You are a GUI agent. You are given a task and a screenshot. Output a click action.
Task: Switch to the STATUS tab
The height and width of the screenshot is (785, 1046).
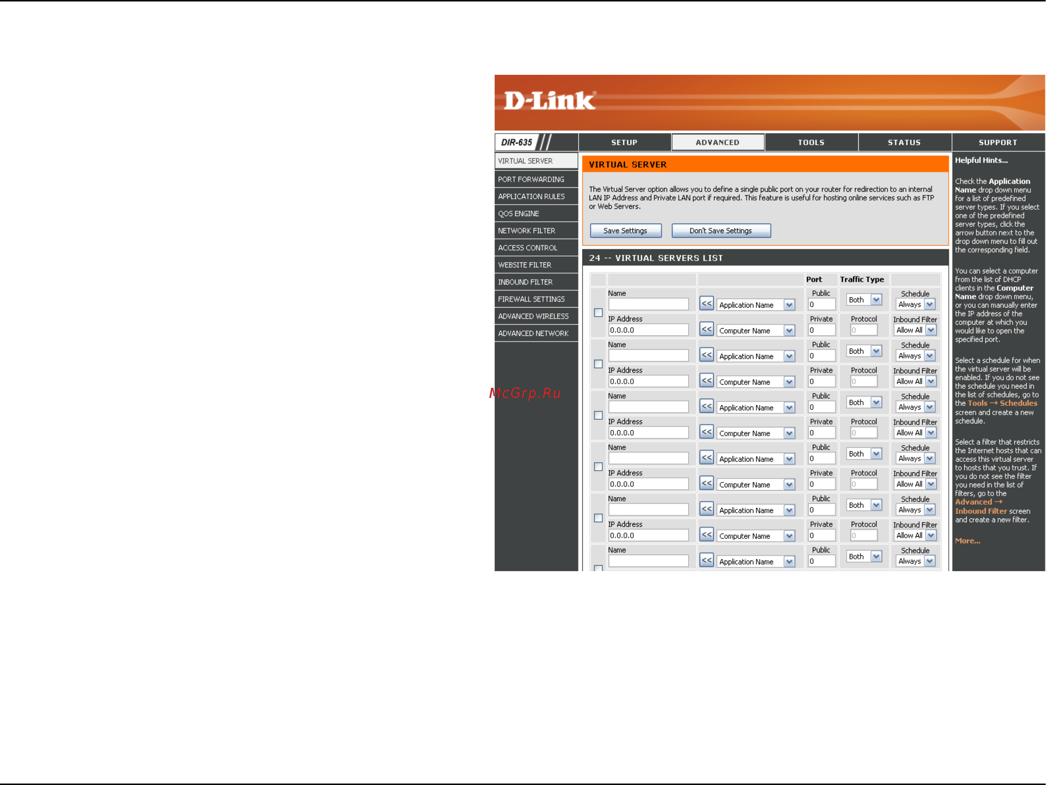tap(904, 142)
